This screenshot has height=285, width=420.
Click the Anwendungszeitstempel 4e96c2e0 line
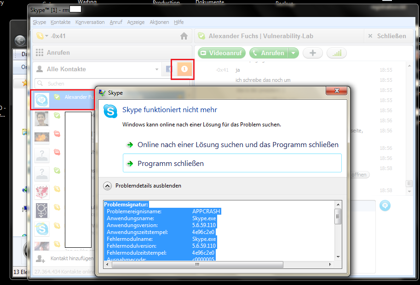161,232
